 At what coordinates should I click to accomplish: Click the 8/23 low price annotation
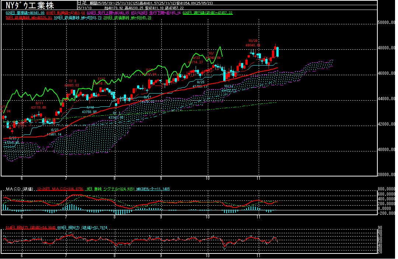tap(55, 132)
